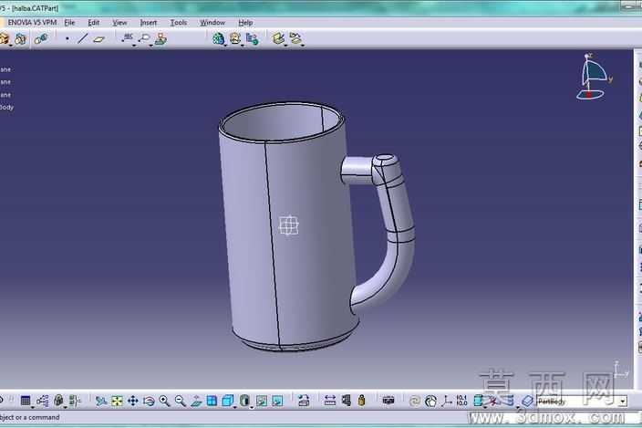Click the Measure Between icon
642x428 pixels.
pyautogui.click(x=330, y=401)
